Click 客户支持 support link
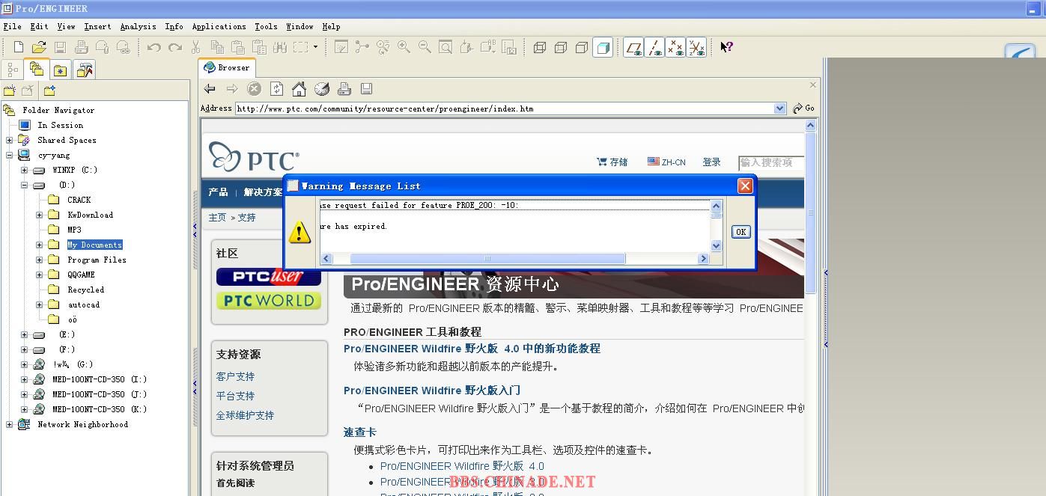This screenshot has width=1046, height=496. (235, 376)
